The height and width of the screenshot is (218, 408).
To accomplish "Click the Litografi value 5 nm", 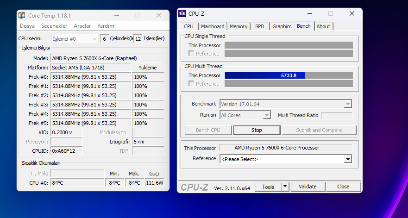I will click(x=148, y=142).
